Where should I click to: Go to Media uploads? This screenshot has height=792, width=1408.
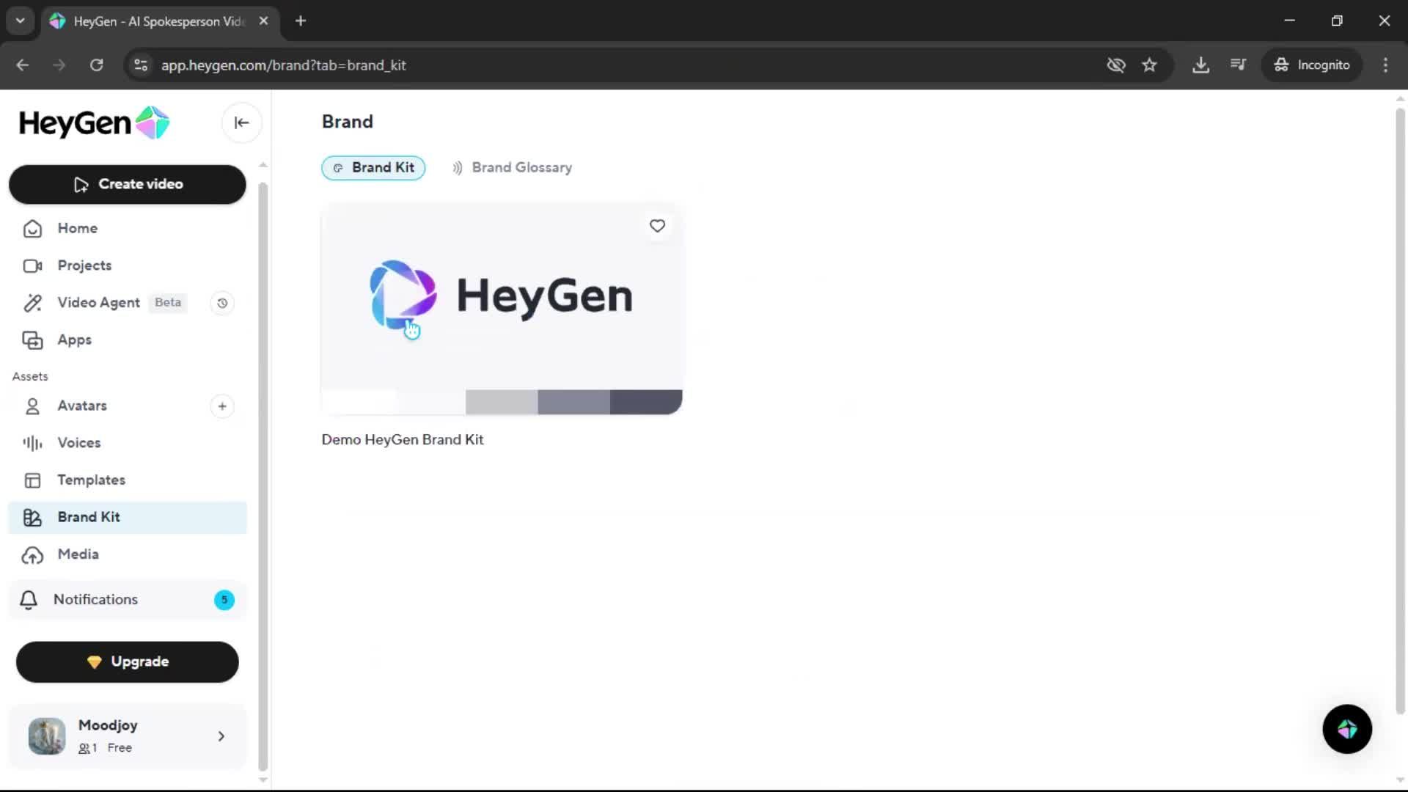pyautogui.click(x=78, y=554)
